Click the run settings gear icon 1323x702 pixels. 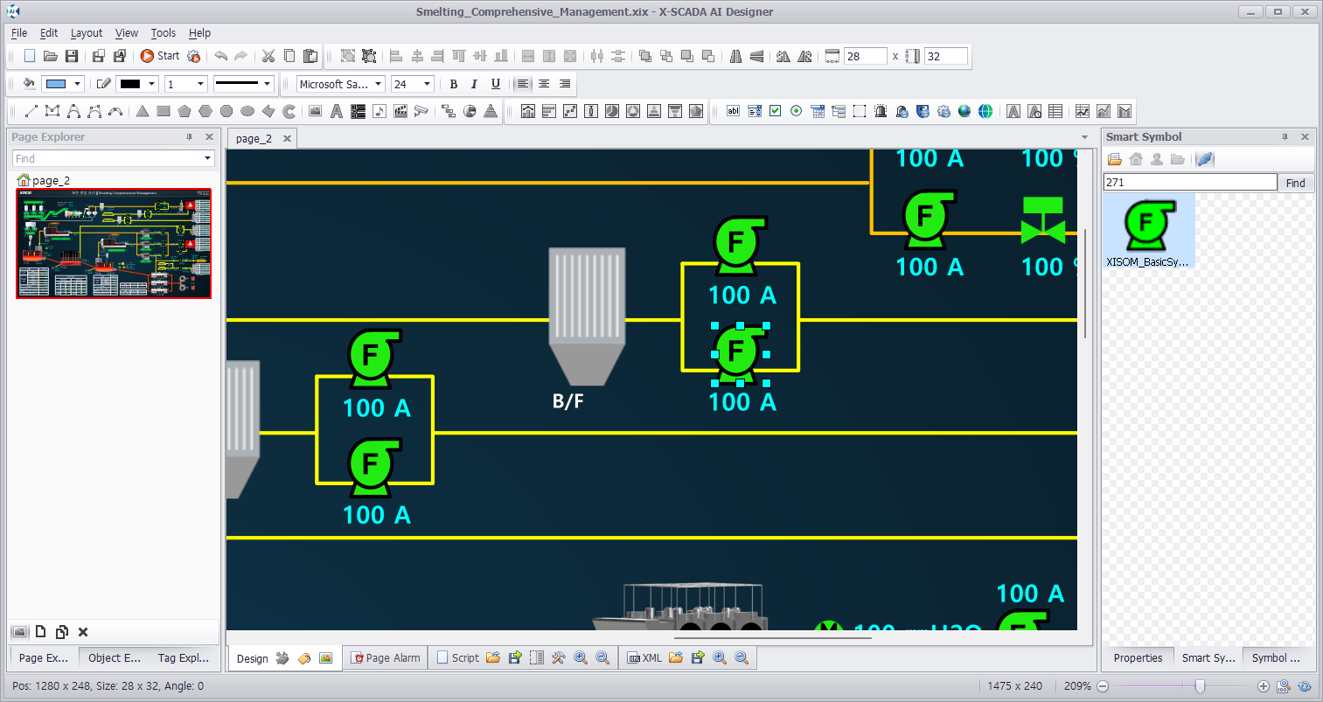194,56
